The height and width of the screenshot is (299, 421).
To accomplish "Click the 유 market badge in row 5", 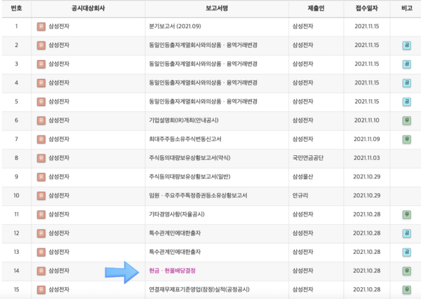I will 41,102.
